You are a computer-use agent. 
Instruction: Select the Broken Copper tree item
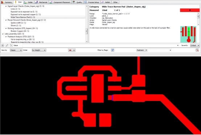click(x=20, y=31)
